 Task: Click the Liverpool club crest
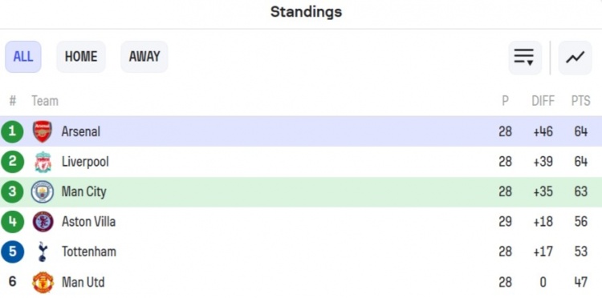click(43, 162)
